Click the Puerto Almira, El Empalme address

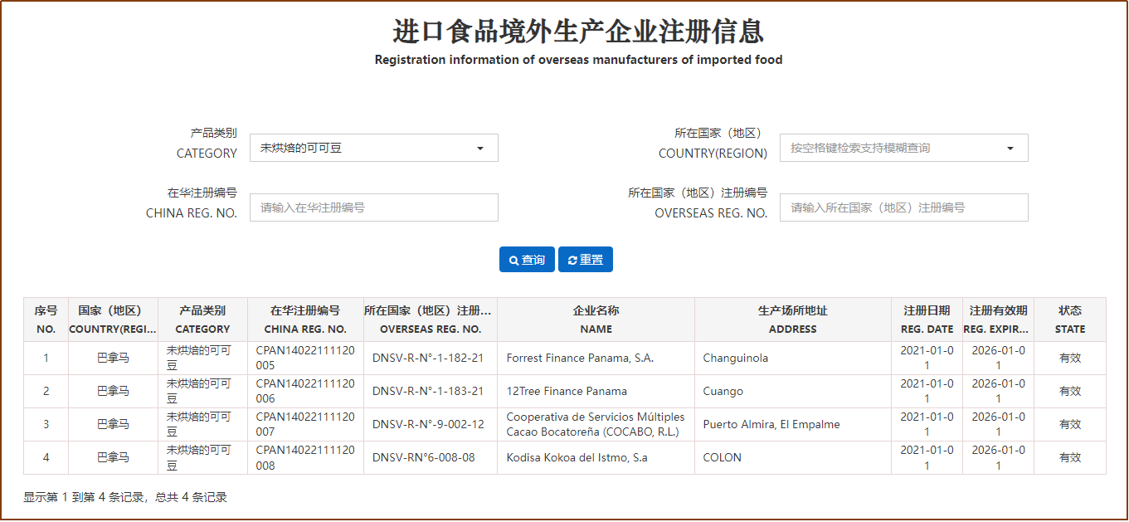771,424
